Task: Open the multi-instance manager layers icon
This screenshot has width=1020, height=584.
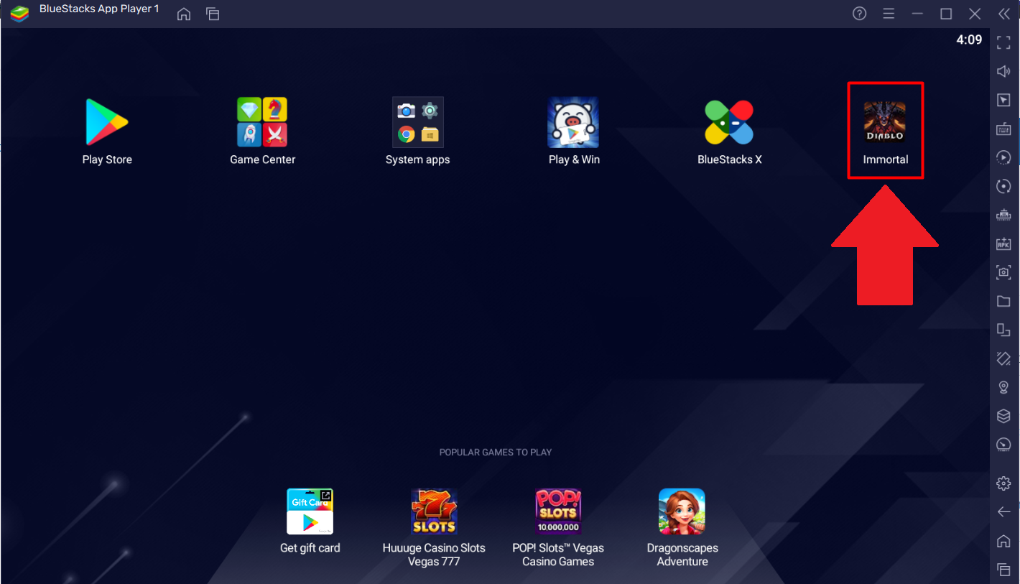Action: (1003, 416)
